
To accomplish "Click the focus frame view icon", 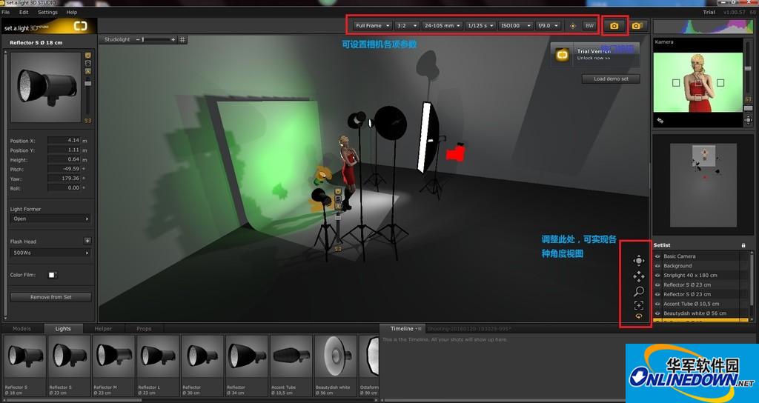I will [x=638, y=305].
